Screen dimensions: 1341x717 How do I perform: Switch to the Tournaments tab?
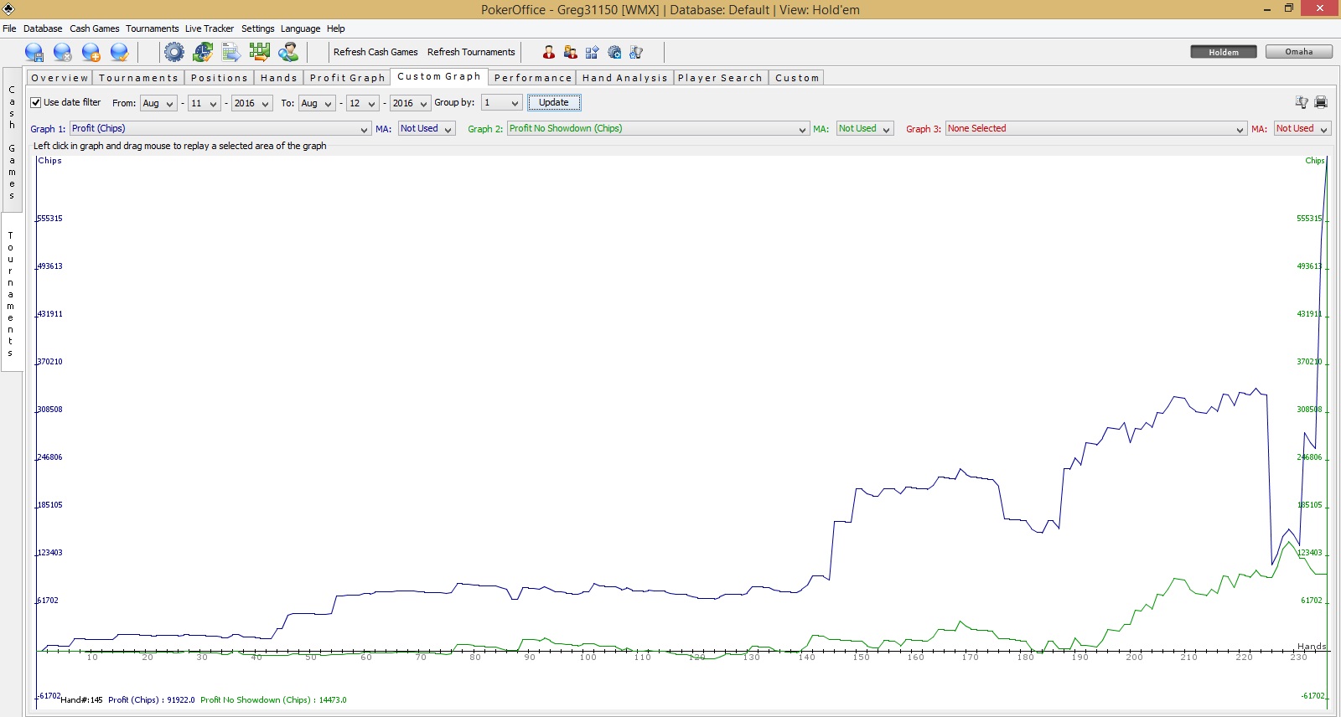point(138,78)
